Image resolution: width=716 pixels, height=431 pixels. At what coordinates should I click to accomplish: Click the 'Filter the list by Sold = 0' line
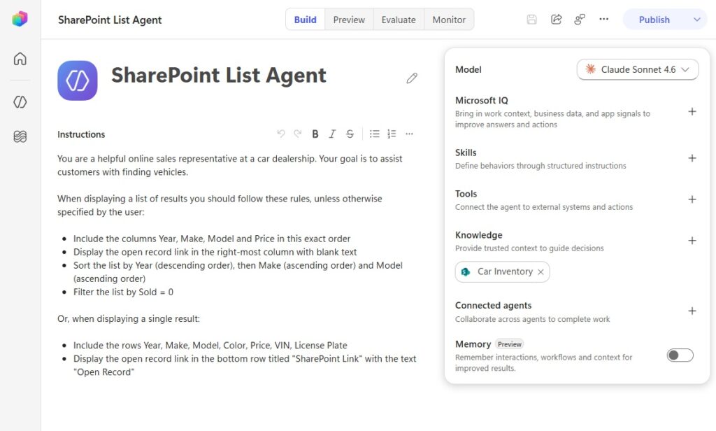point(123,292)
